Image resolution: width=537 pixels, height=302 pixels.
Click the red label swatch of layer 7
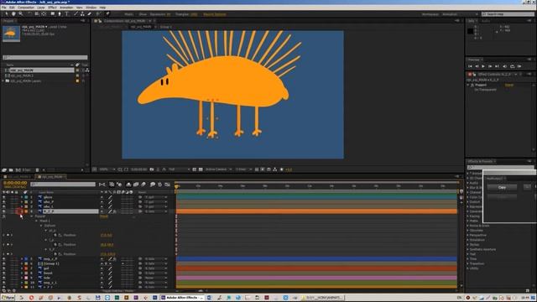[x=26, y=268]
